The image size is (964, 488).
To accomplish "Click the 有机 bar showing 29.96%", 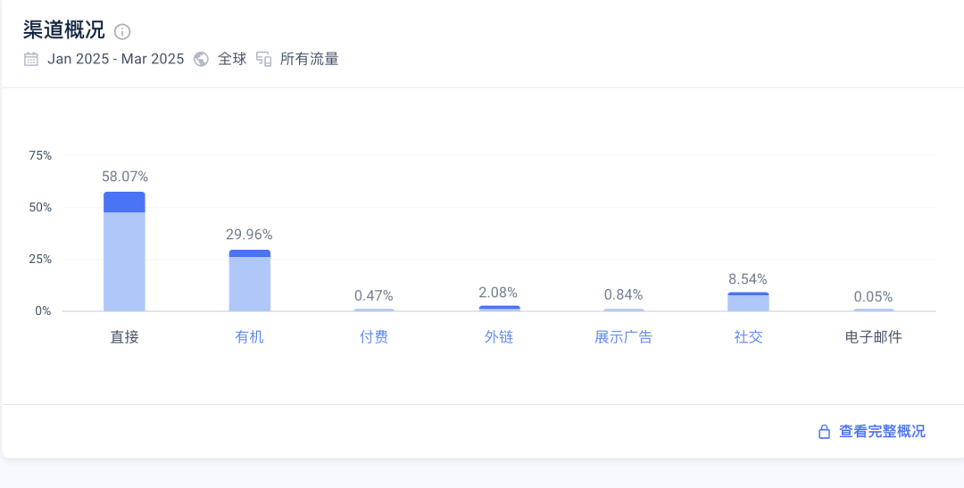I will [249, 282].
